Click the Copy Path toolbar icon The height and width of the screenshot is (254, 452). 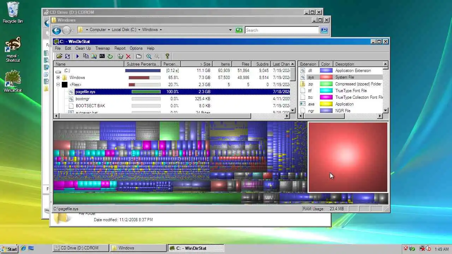(86, 56)
